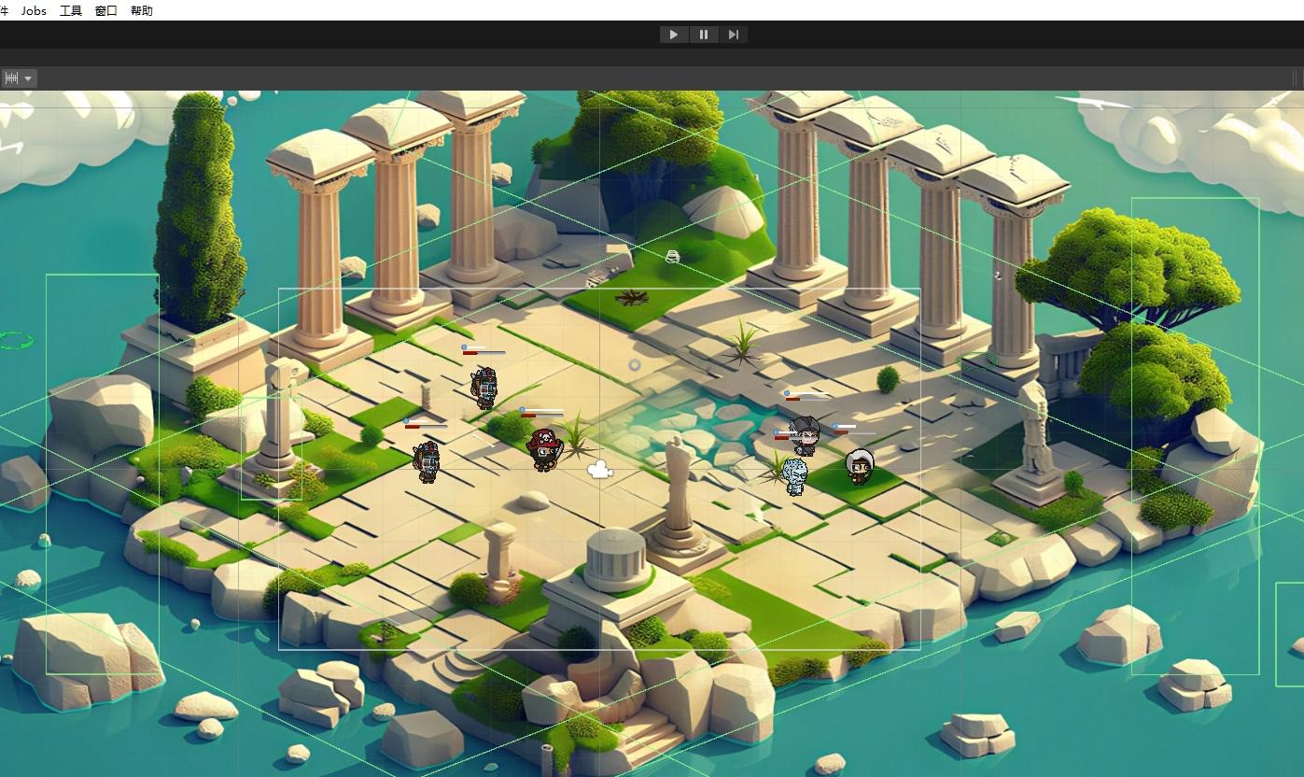The image size is (1304, 777).
Task: Select the upper armored robot character sprite
Action: point(484,387)
